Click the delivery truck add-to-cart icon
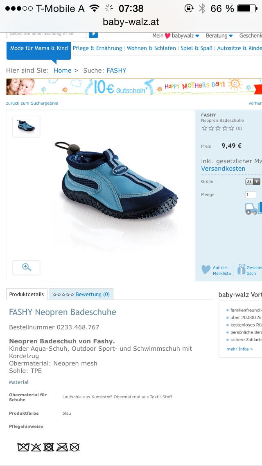 point(252,208)
